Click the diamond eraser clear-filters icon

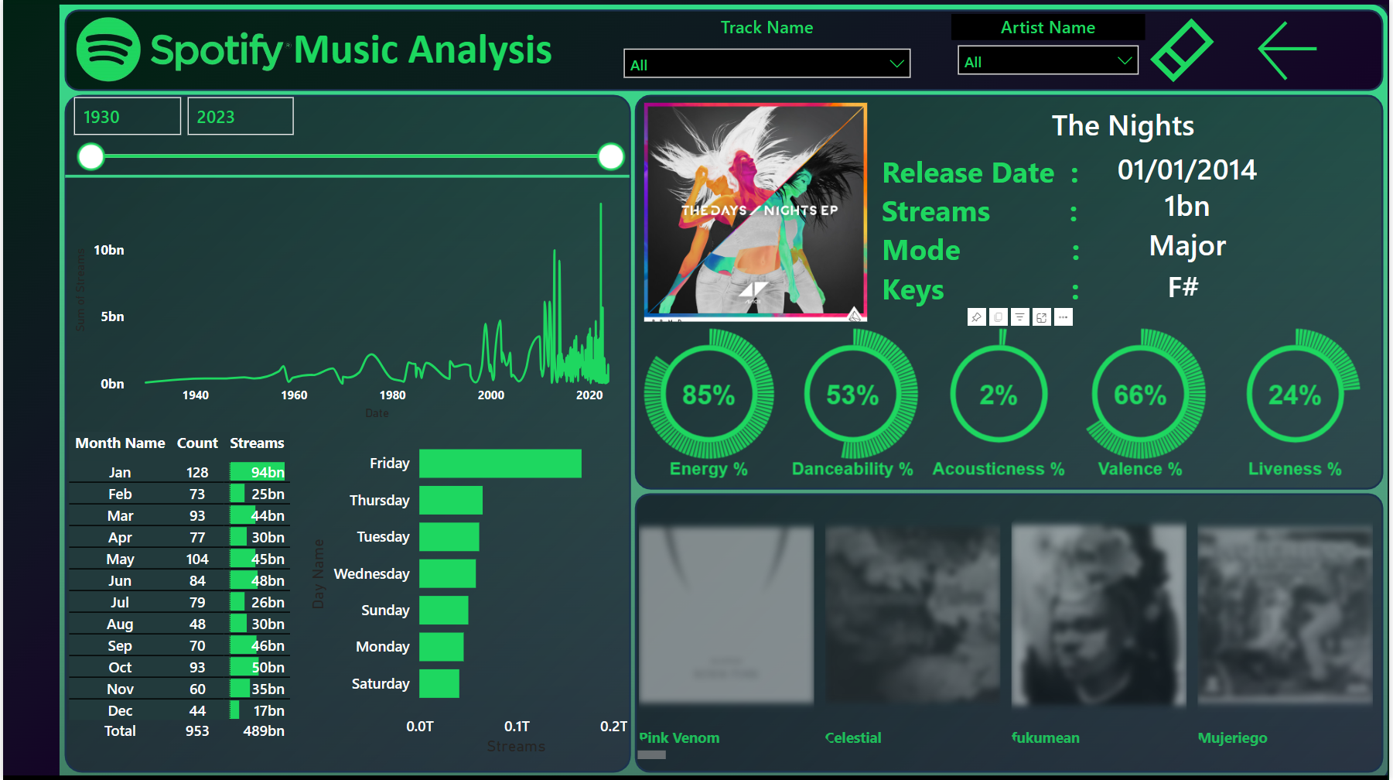click(1181, 50)
